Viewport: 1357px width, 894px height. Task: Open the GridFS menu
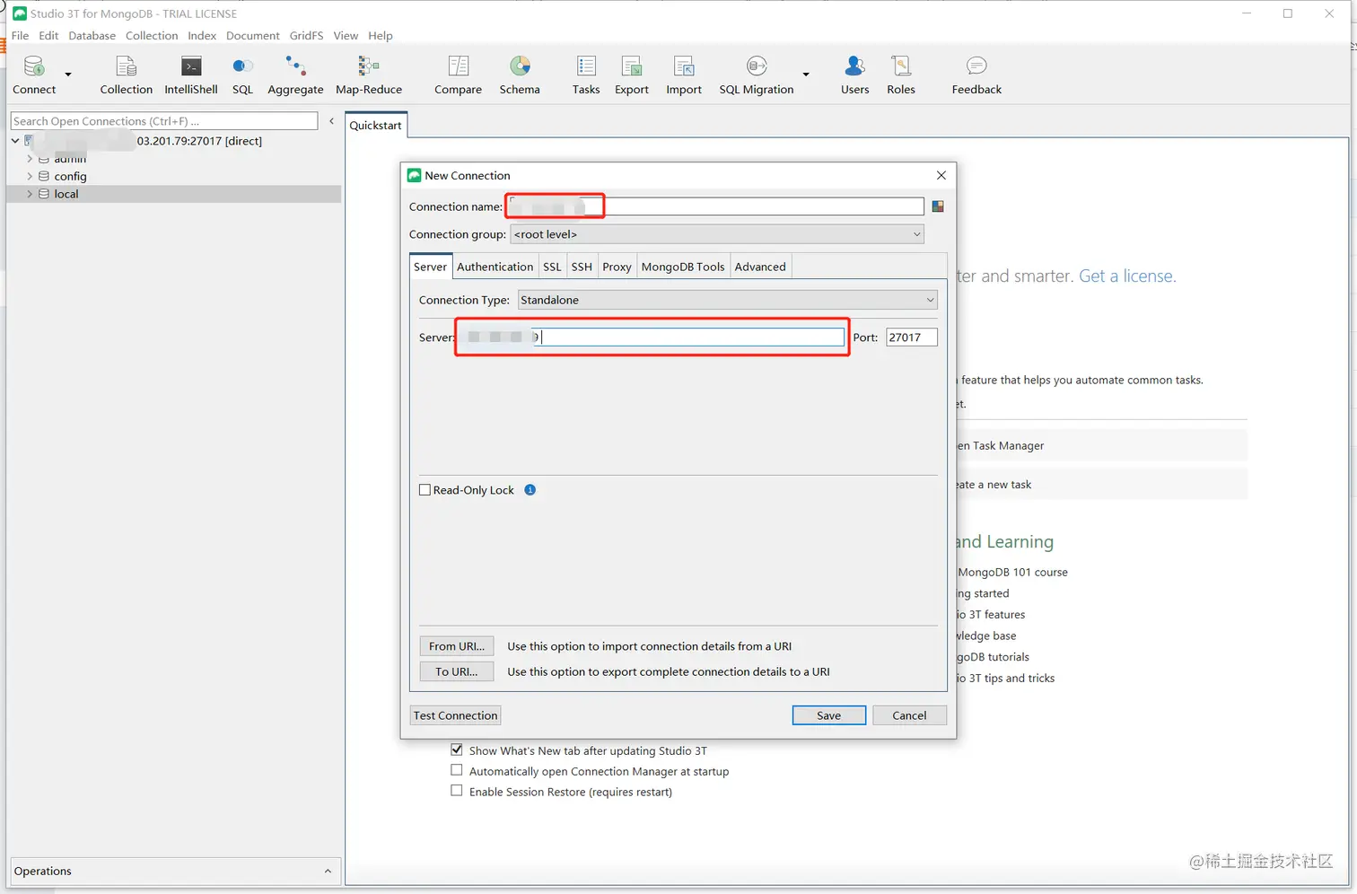[x=306, y=36]
